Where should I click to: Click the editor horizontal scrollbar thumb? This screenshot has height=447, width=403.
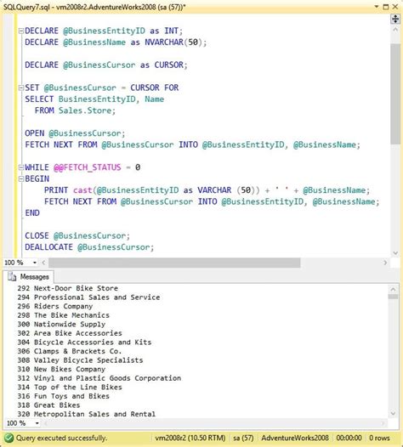click(x=174, y=263)
